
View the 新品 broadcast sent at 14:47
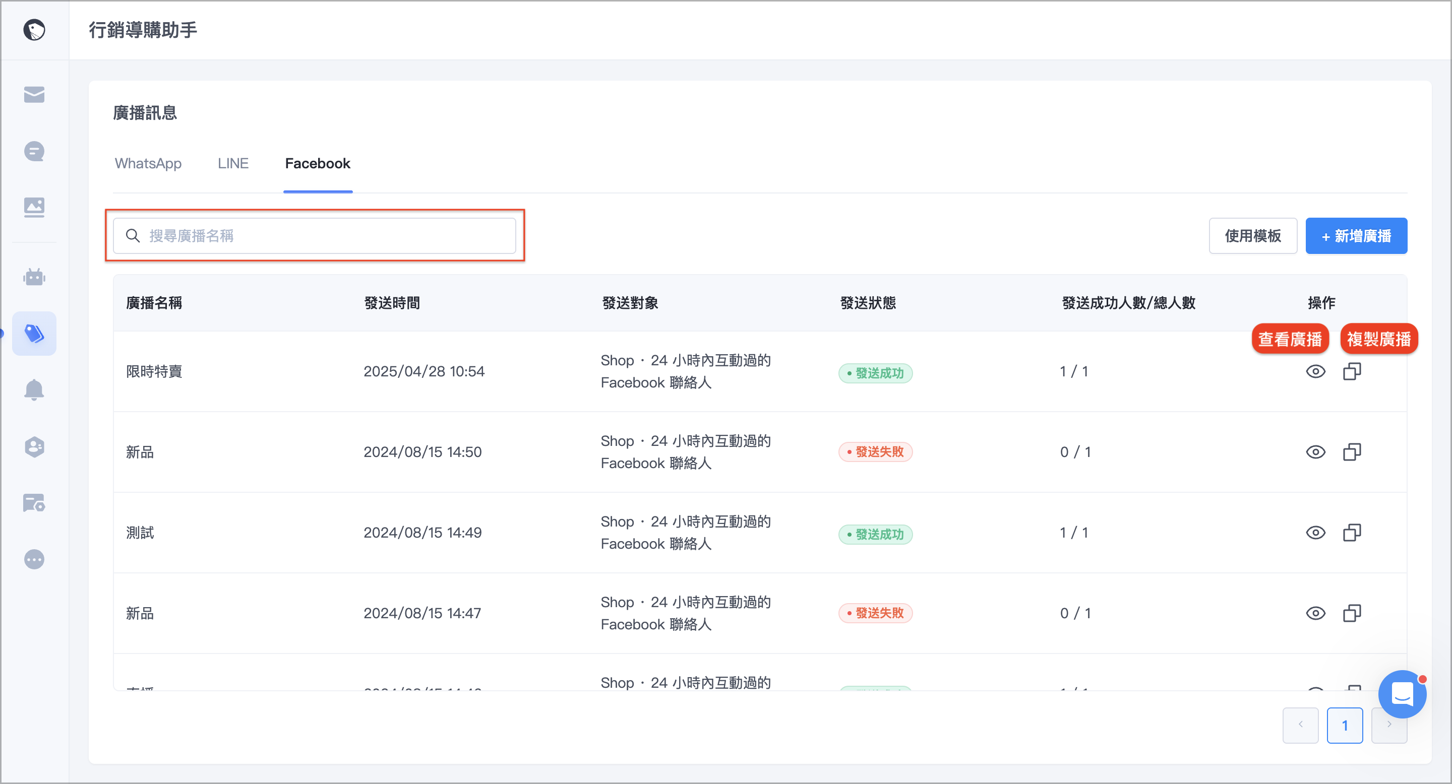coord(1315,613)
